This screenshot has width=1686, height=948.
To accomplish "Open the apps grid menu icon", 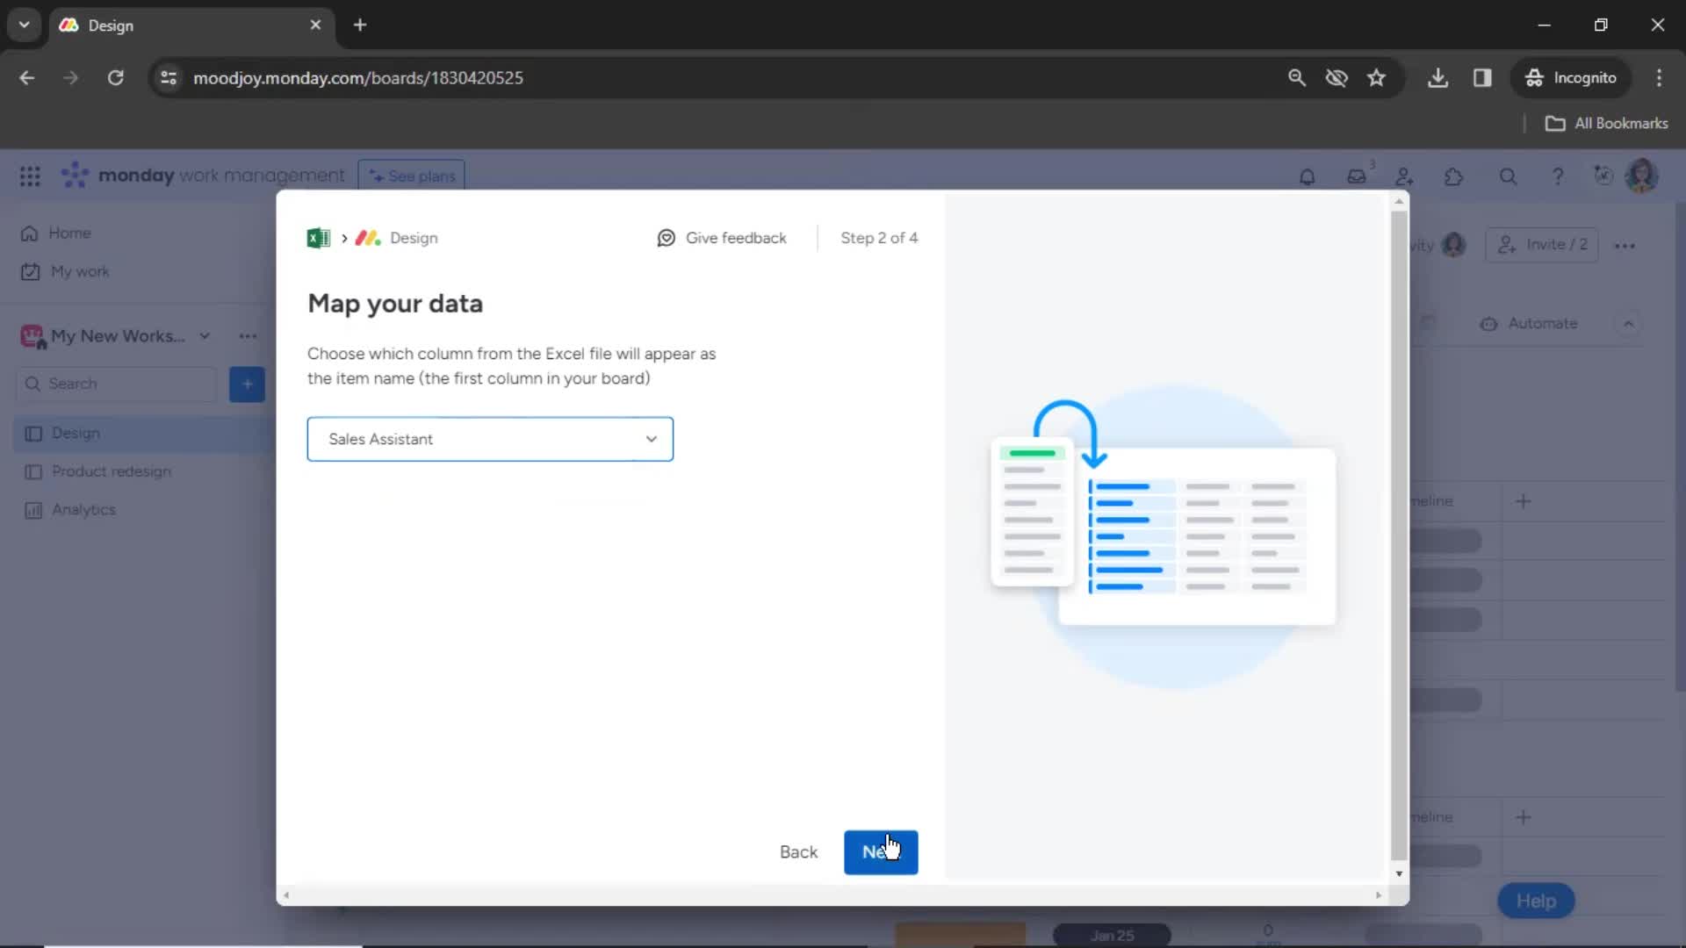I will (30, 176).
